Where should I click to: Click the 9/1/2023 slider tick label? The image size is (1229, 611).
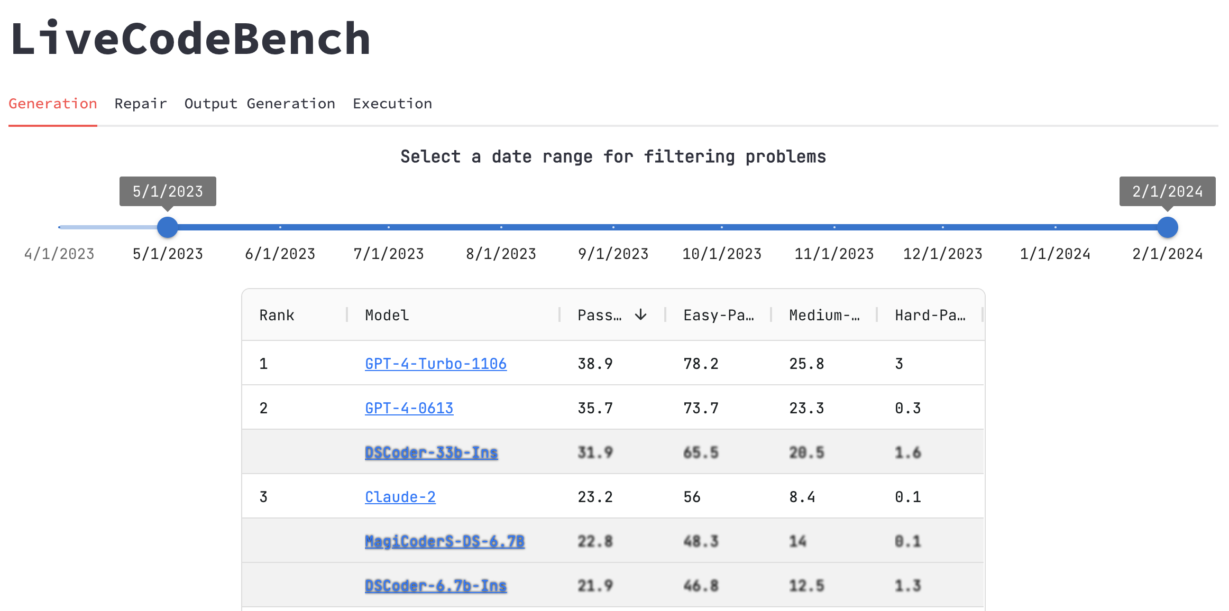[x=613, y=254]
